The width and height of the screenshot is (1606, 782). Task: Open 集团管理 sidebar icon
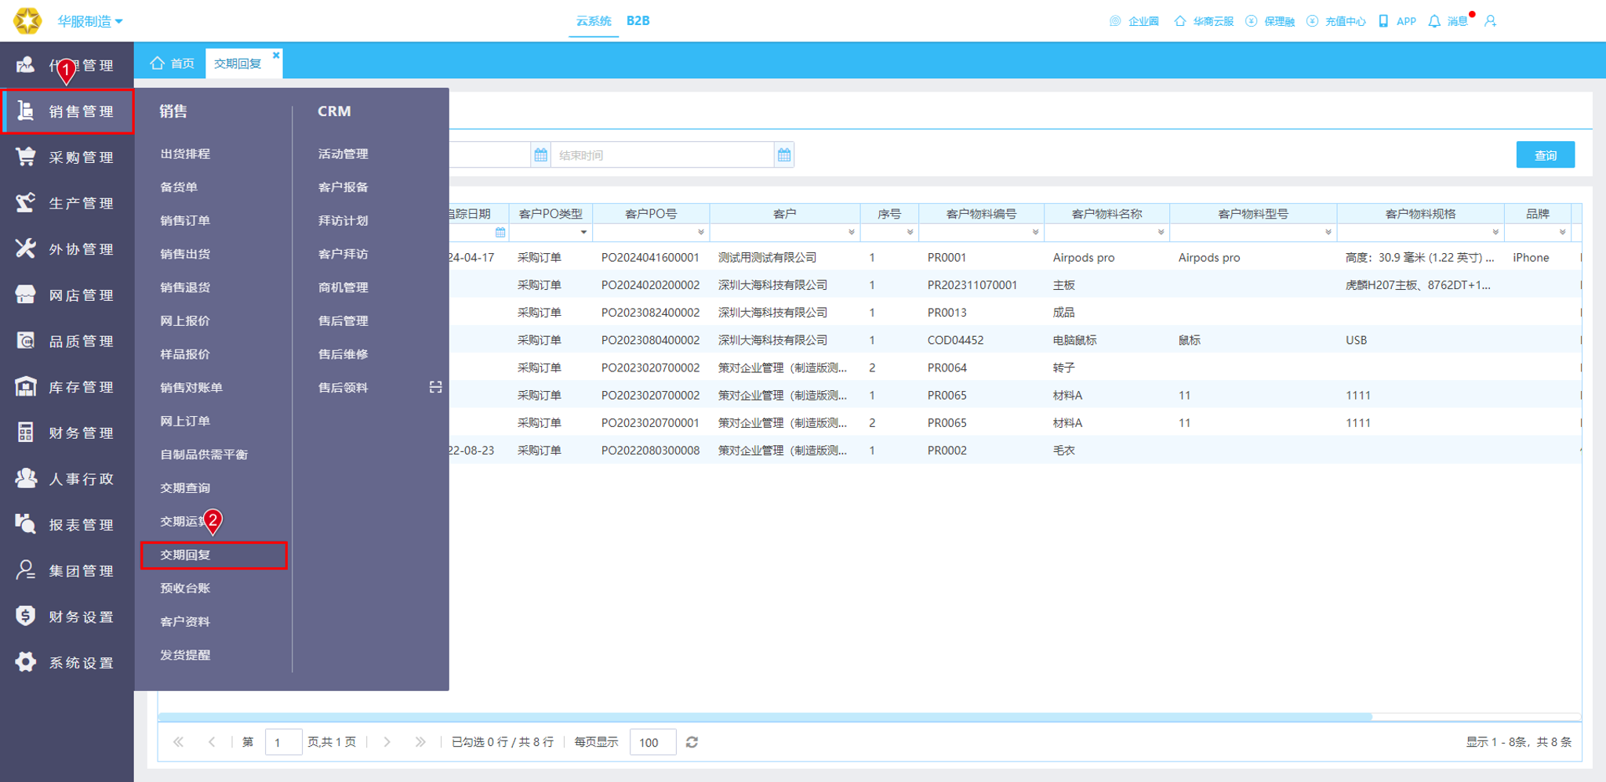click(x=25, y=570)
